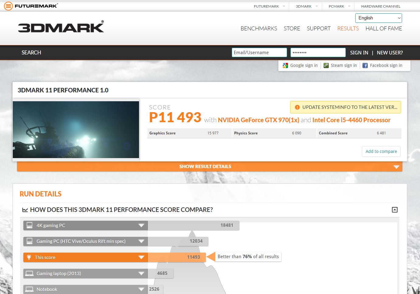Go to Hardware Channel
The image size is (420, 294).
381,6
